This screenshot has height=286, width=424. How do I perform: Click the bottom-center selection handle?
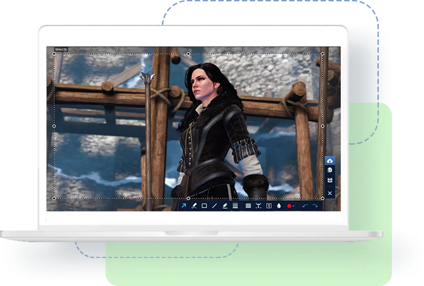189,198
